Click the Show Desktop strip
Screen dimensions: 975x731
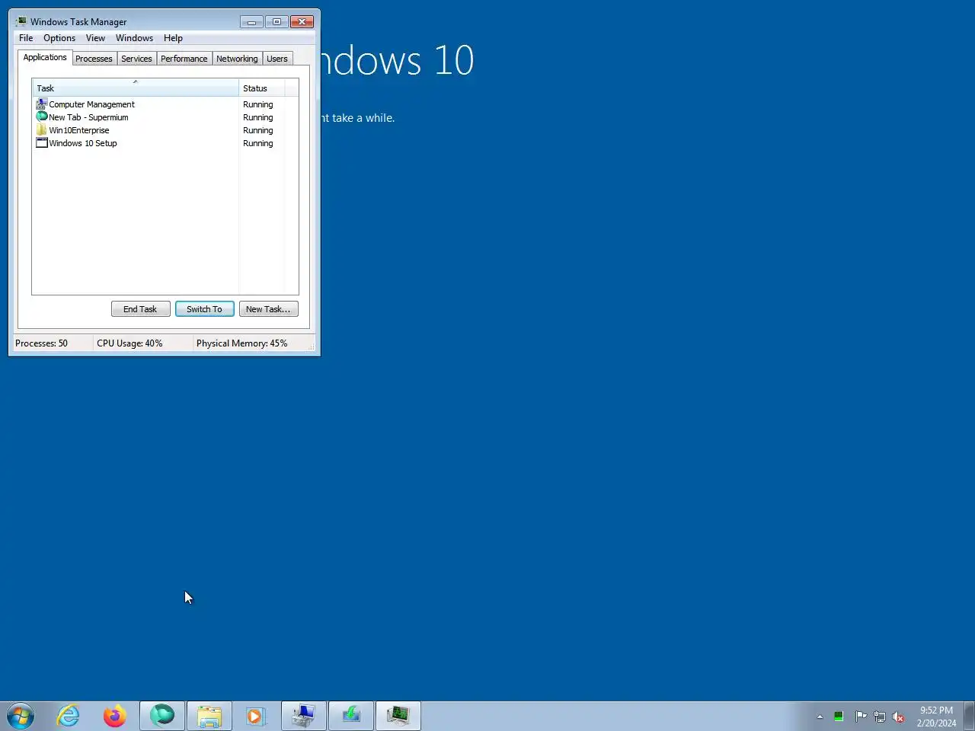tap(969, 716)
